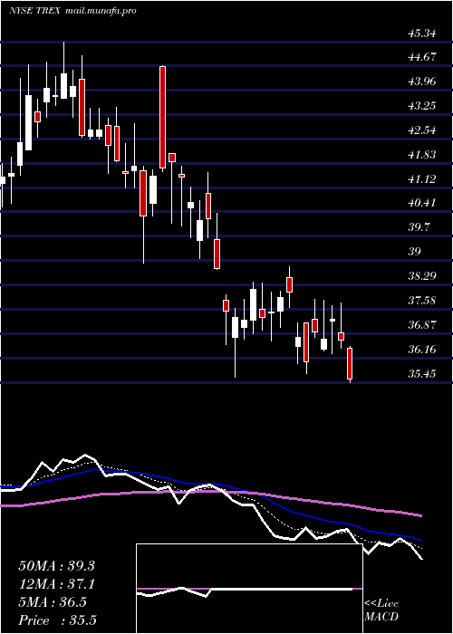Select the 39.7 price level label
The width and height of the screenshot is (453, 634).
pyautogui.click(x=419, y=226)
